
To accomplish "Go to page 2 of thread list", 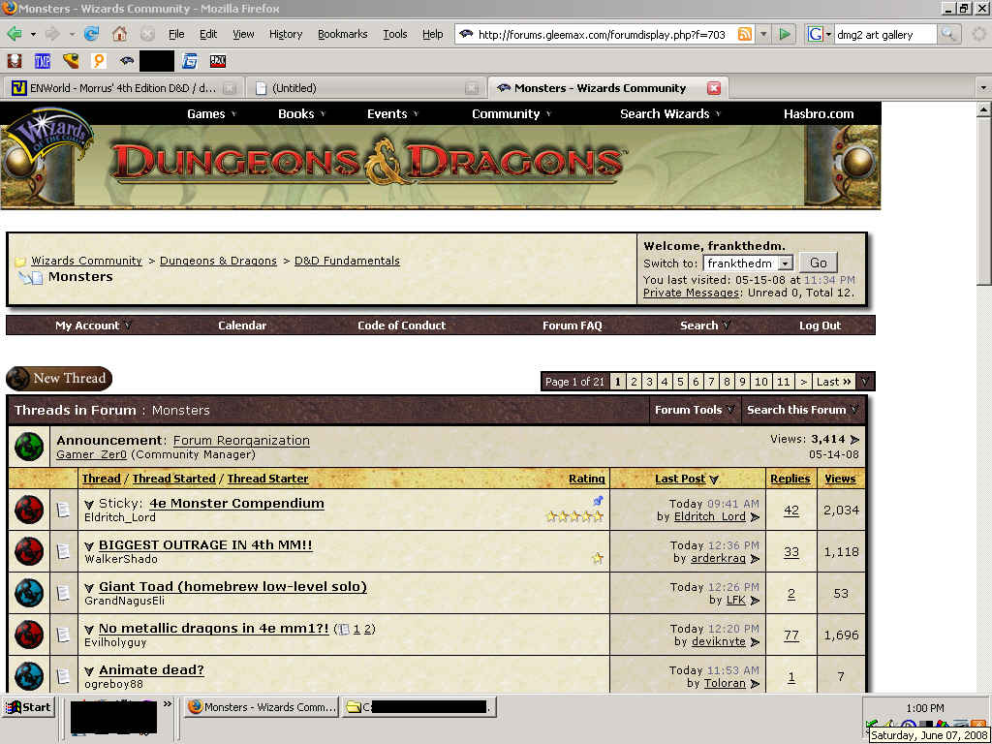I will (634, 382).
